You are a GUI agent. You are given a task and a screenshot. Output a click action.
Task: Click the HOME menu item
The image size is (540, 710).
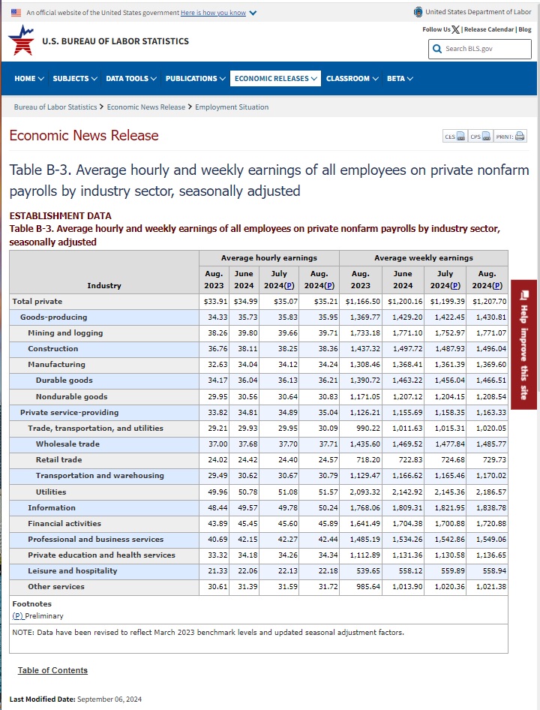click(x=28, y=79)
